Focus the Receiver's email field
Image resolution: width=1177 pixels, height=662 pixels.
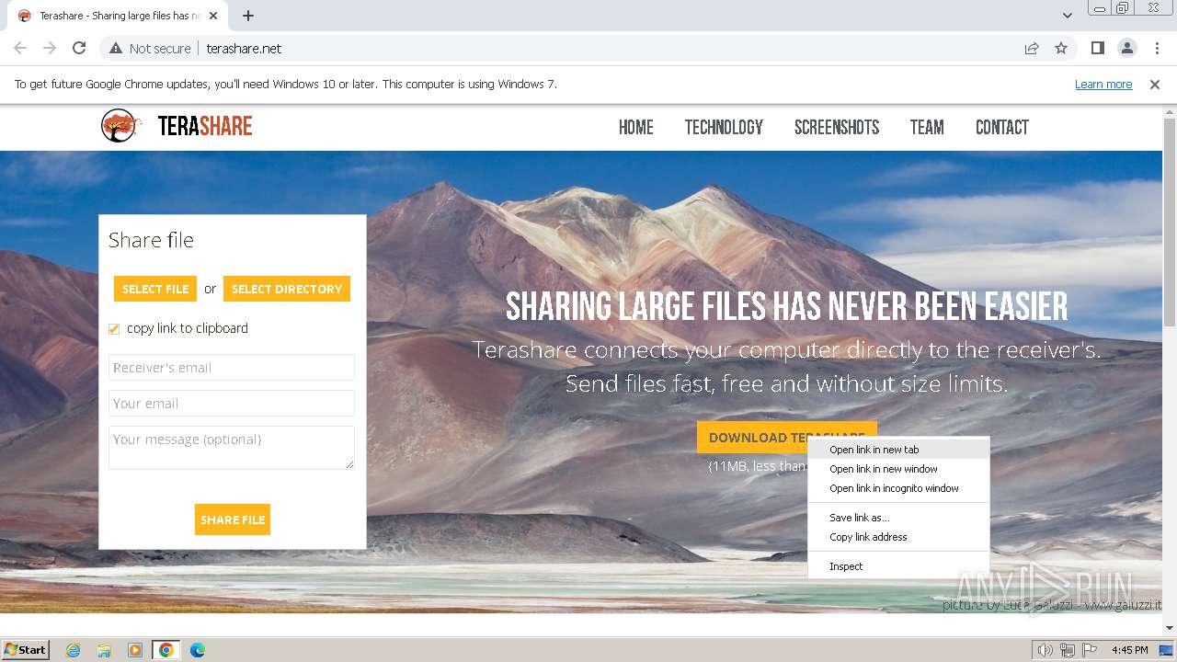pos(232,367)
